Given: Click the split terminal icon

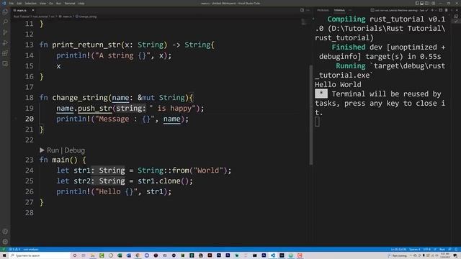Looking at the screenshot, I should [440, 10].
